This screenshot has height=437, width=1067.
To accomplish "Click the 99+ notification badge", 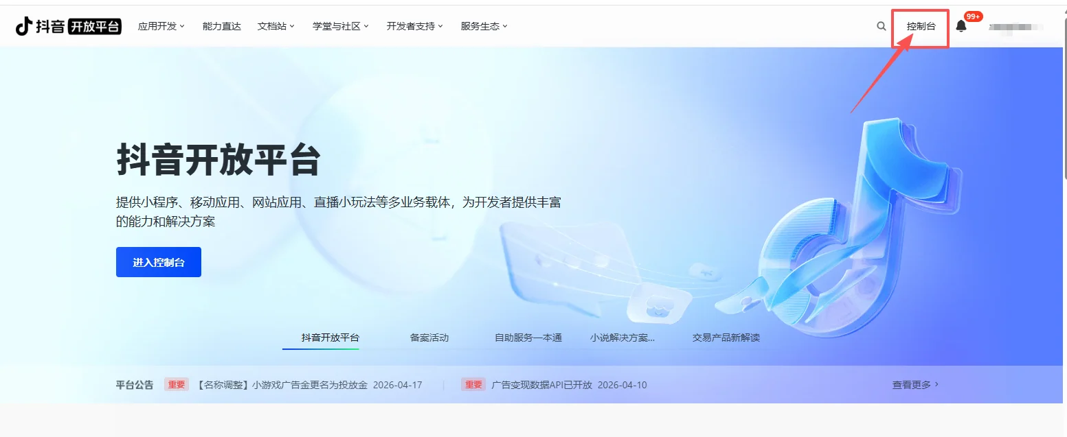I will (x=973, y=16).
